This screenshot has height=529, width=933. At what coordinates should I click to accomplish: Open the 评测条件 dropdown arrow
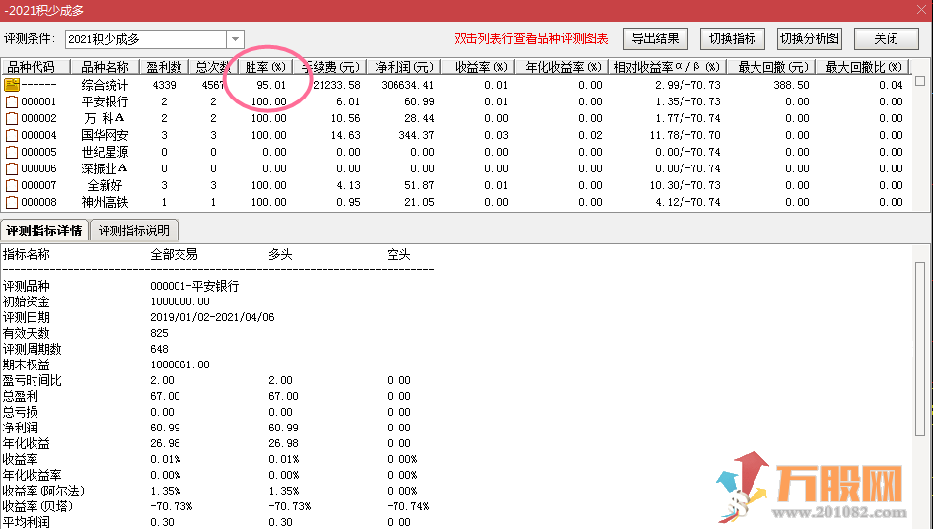(x=235, y=39)
